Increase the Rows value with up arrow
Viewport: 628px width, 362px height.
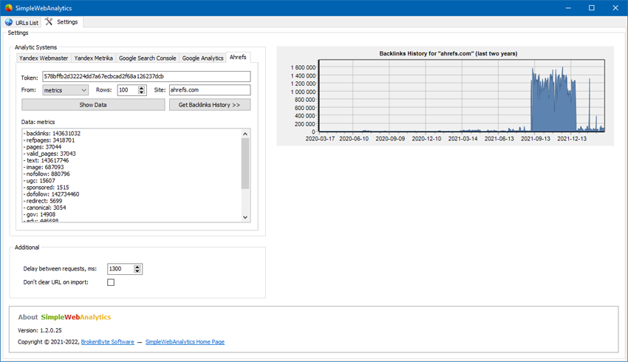tap(142, 87)
